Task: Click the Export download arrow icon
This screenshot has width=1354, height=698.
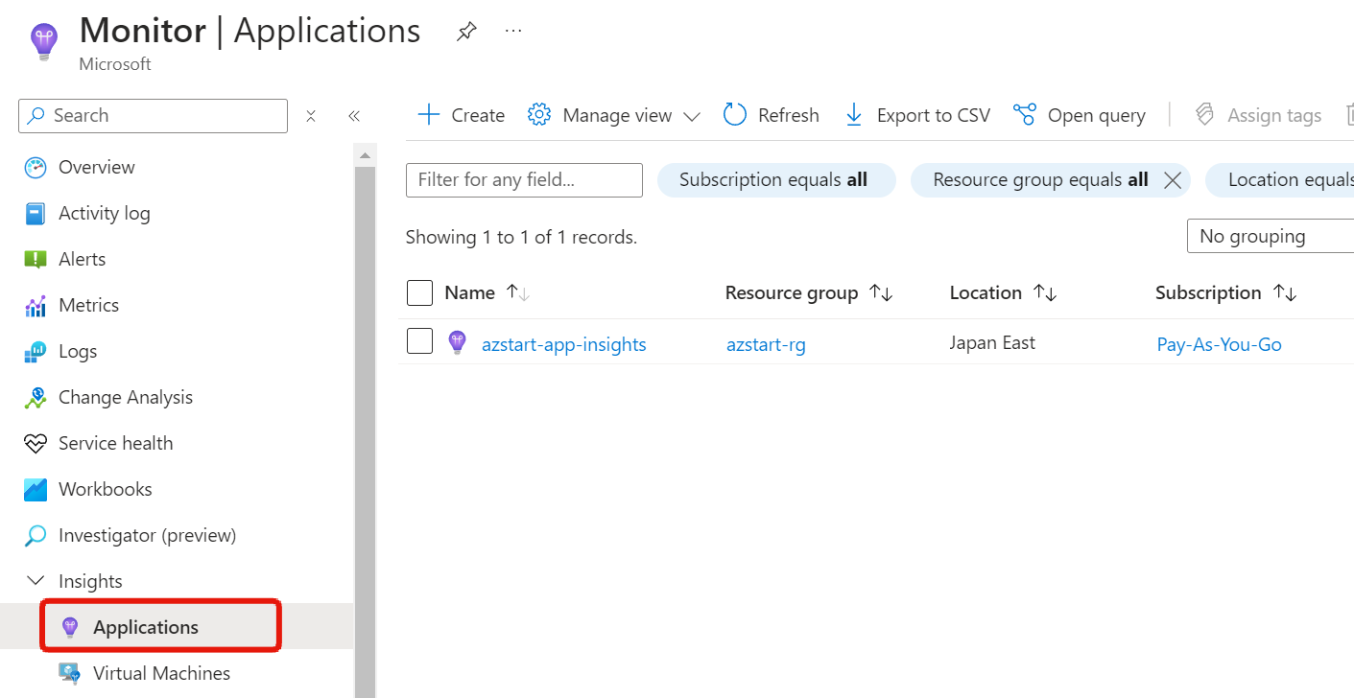Action: (854, 115)
